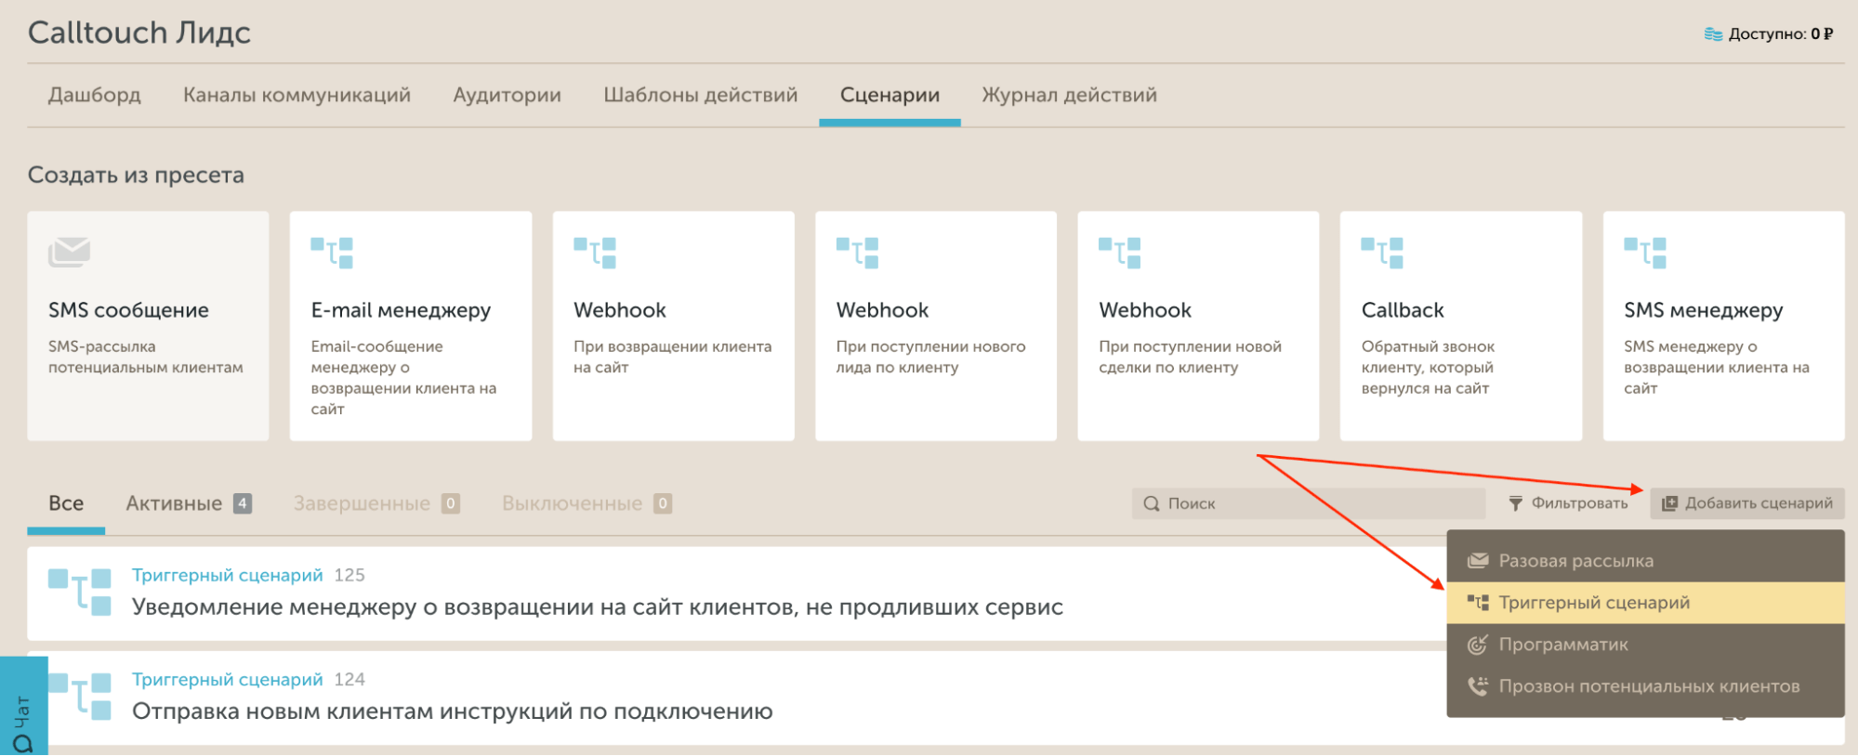Click the envelope icon on SMS сообщение card
1858x756 pixels.
(x=70, y=252)
